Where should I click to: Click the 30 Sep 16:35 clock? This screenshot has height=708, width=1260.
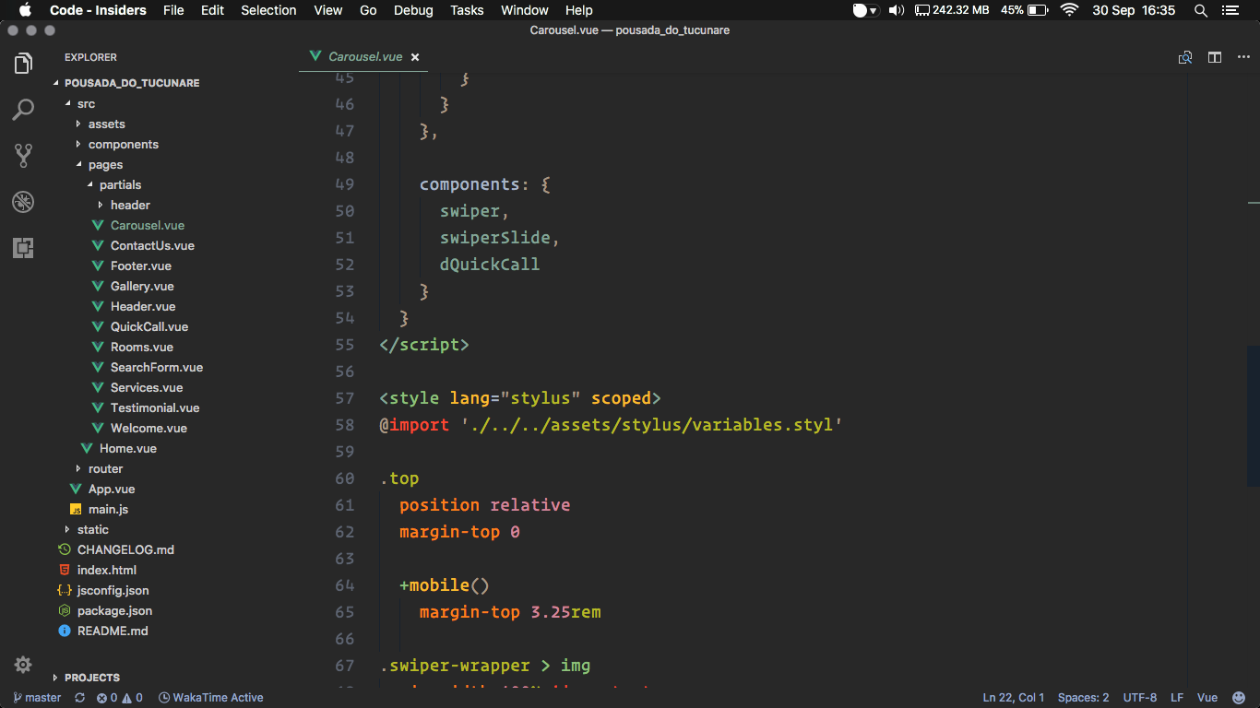1134,10
